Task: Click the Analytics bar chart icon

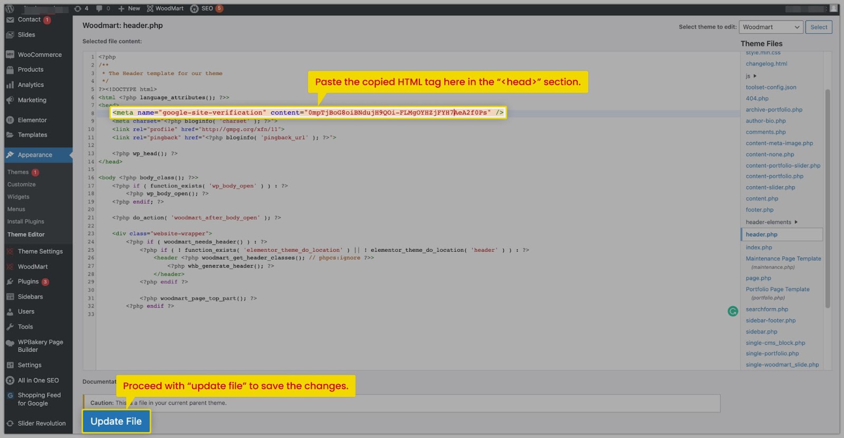Action: click(10, 85)
